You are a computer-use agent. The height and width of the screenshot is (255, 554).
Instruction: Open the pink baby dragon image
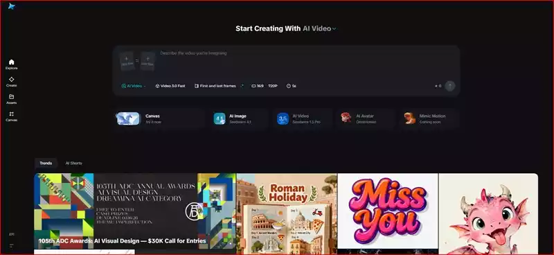pos(489,214)
